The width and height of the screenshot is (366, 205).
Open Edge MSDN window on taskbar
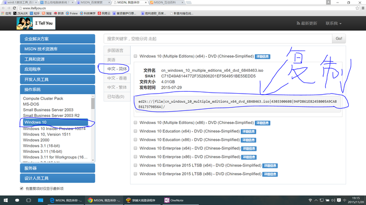point(66,200)
